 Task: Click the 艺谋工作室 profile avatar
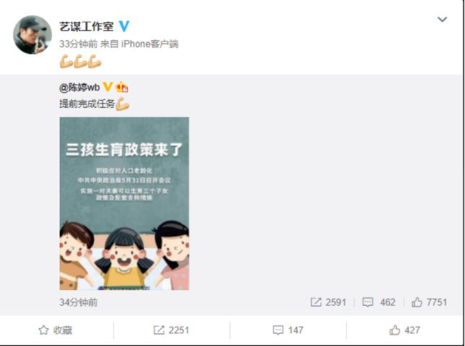[32, 35]
